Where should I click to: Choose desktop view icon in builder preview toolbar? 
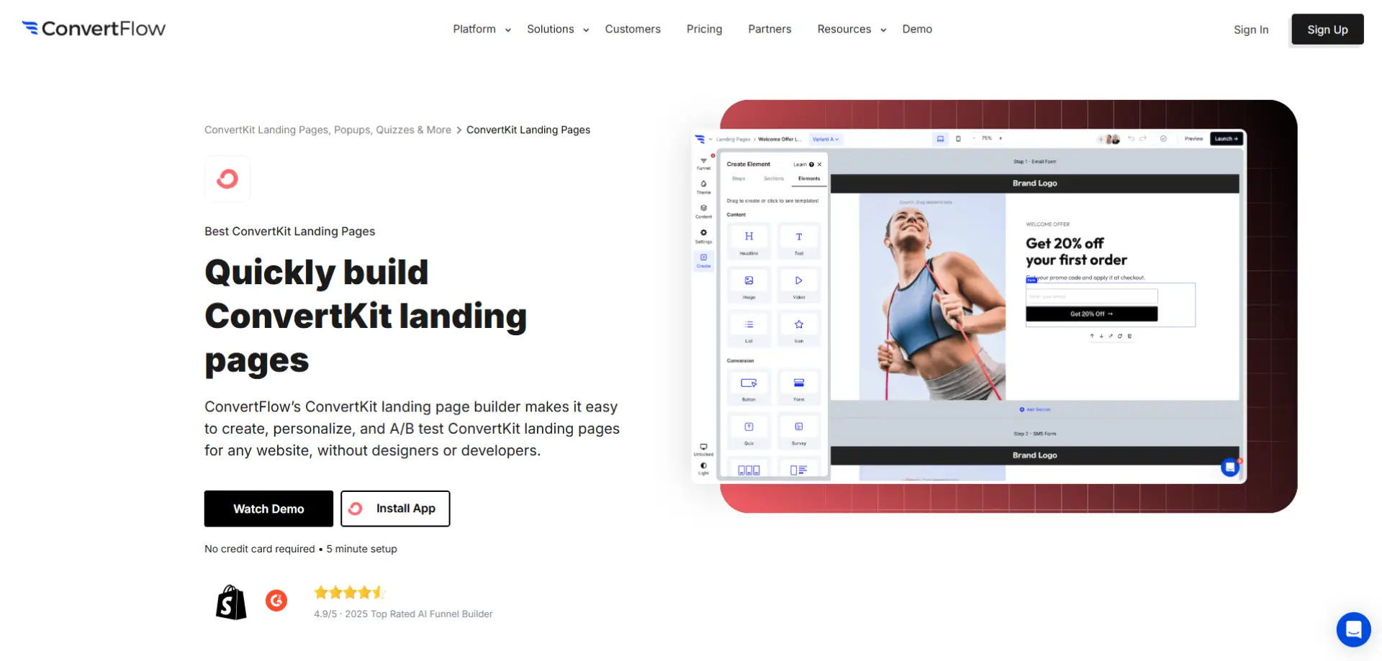(x=940, y=139)
